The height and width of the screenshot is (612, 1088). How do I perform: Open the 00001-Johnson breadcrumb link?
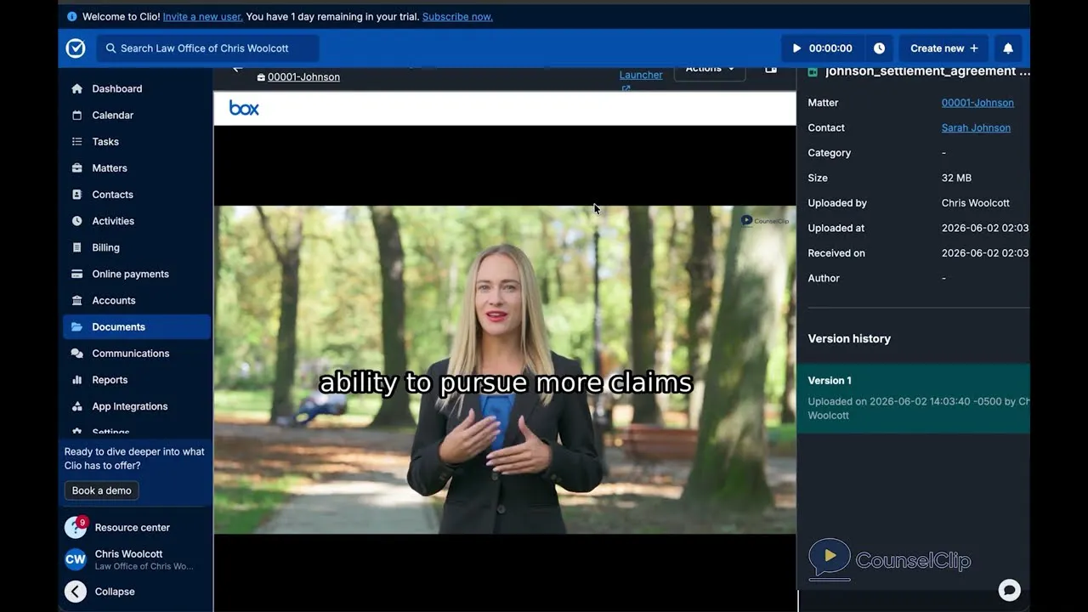pos(303,76)
